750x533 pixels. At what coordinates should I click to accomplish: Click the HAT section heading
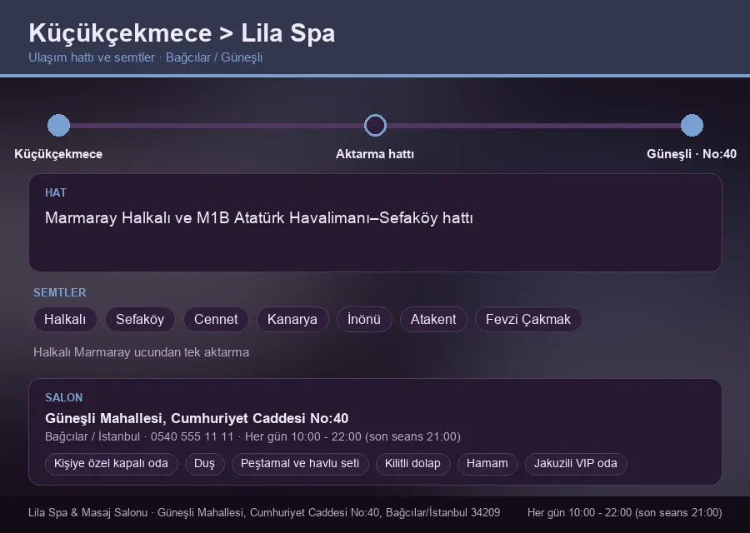56,192
